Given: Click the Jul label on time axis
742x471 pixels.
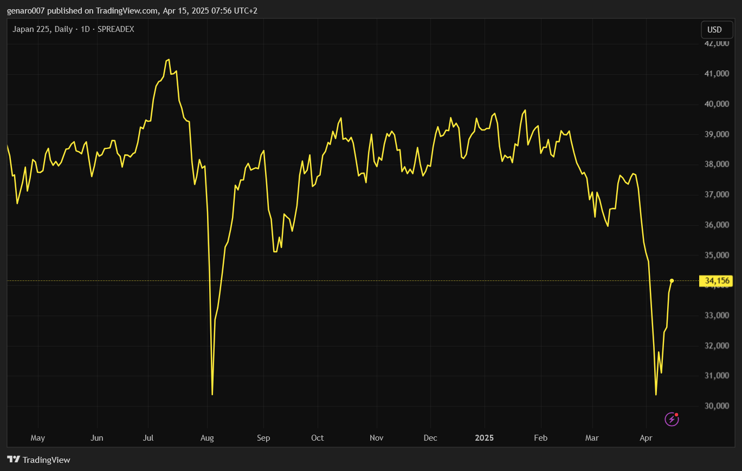Looking at the screenshot, I should coord(148,437).
